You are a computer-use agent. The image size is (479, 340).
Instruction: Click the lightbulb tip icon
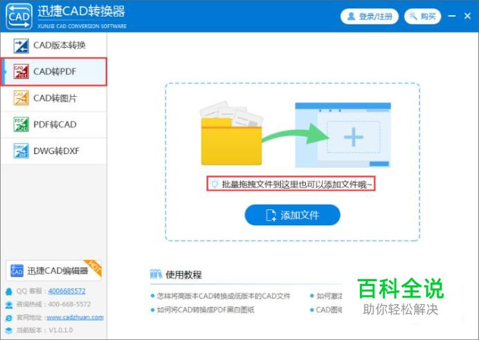[x=215, y=184]
